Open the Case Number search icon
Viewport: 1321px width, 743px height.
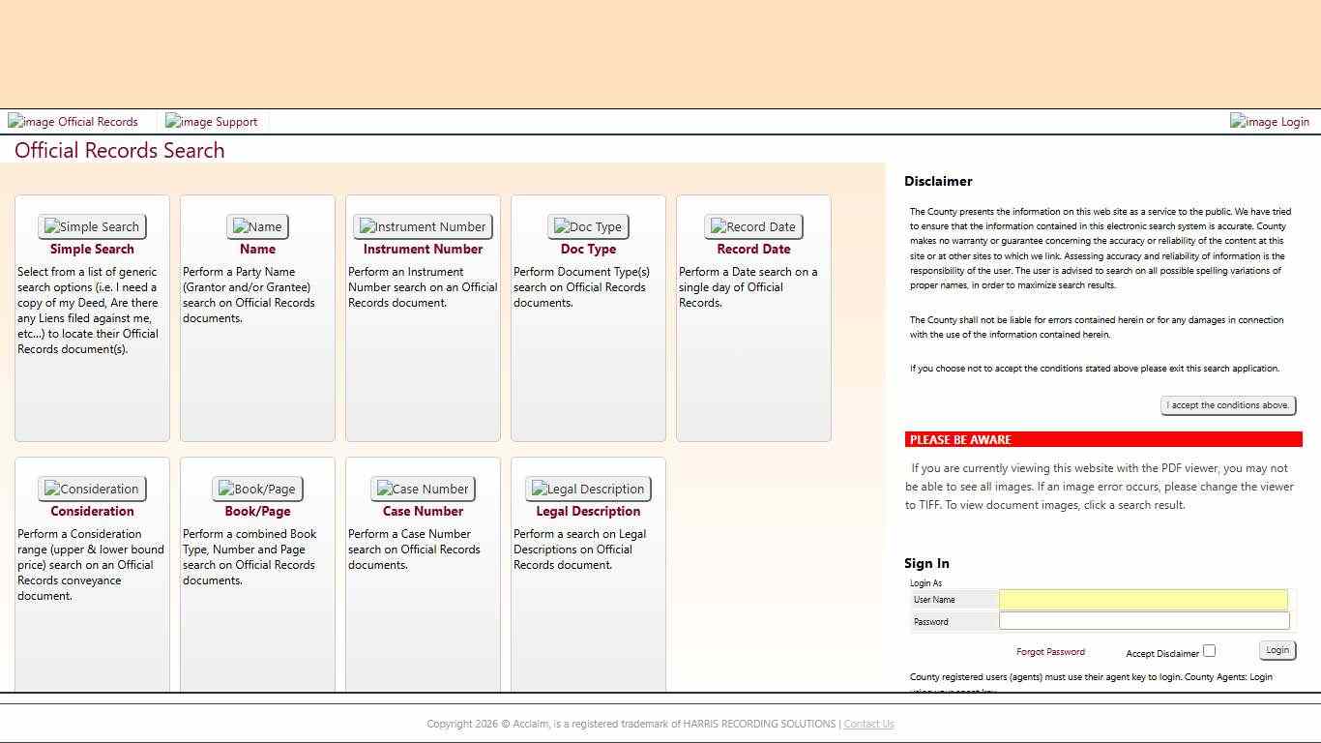click(x=423, y=489)
